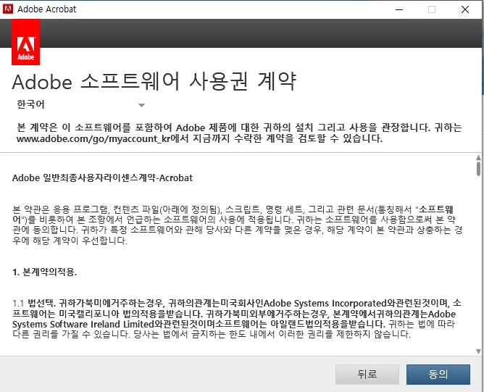Screen dimensions: 484x392
Task: Click the license agreement scrollbar thumb
Action: click(x=478, y=169)
